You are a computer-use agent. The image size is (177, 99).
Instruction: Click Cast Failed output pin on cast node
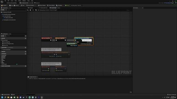92,42
